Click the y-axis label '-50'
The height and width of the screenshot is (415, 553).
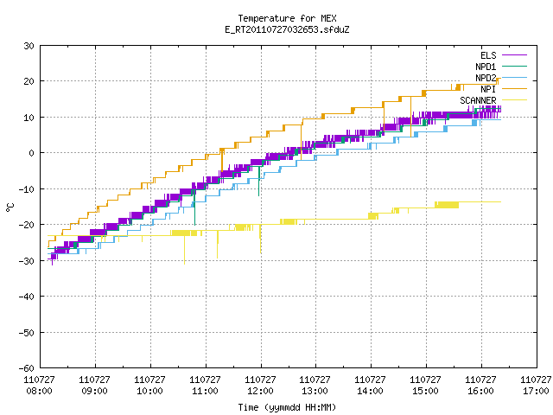point(27,332)
